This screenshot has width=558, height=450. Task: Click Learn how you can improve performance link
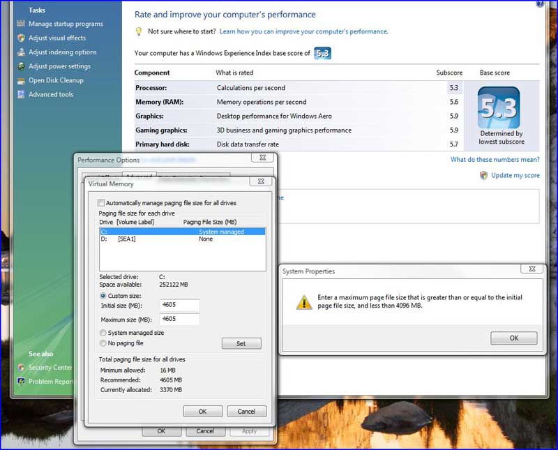point(303,31)
